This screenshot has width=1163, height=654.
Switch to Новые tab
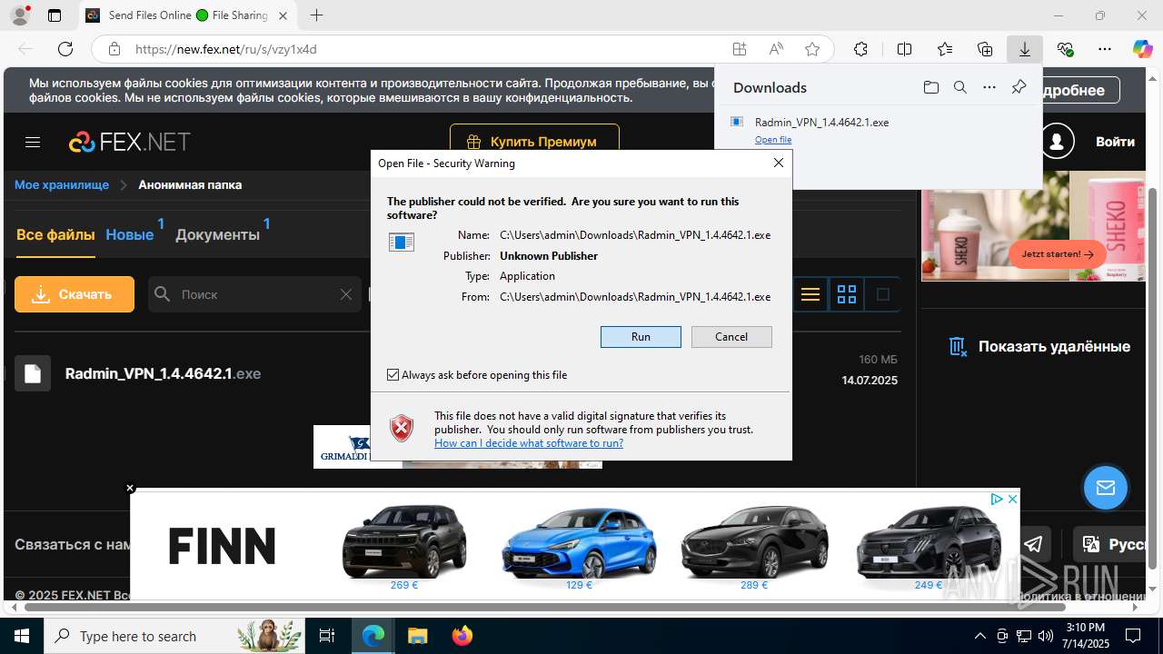click(130, 234)
